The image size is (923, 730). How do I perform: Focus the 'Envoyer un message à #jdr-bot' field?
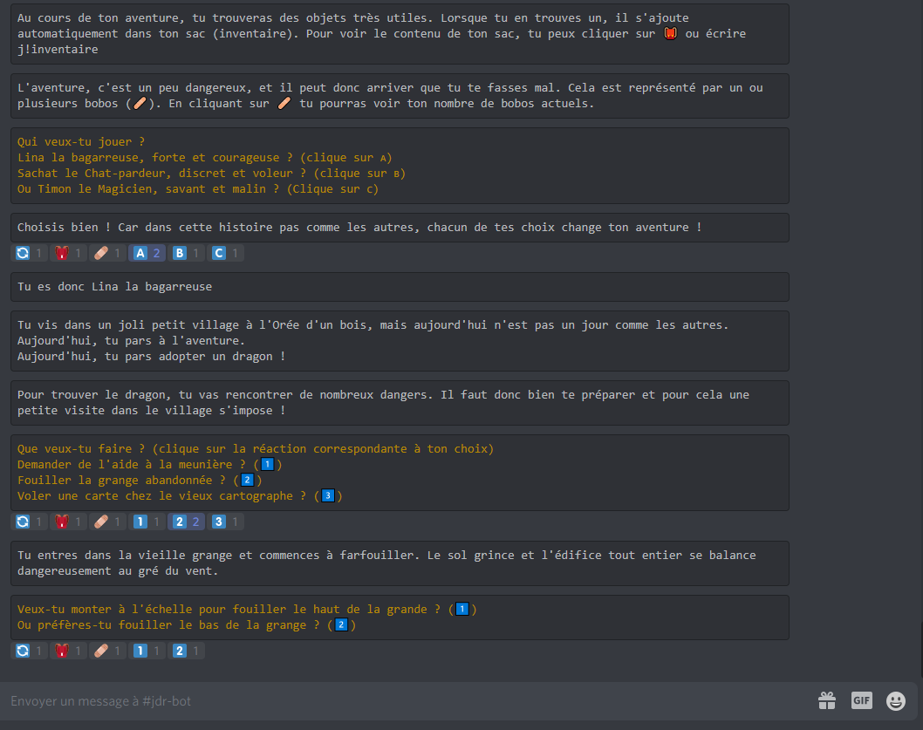point(401,700)
